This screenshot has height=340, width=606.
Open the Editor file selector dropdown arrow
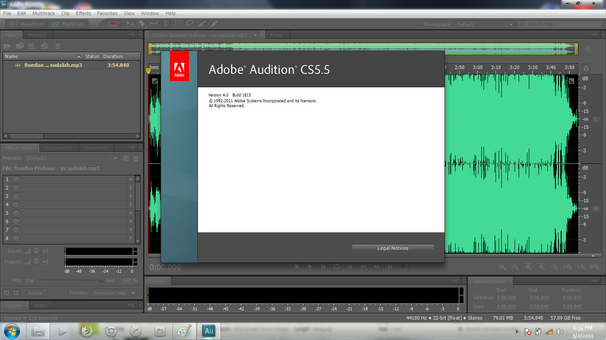pos(255,35)
